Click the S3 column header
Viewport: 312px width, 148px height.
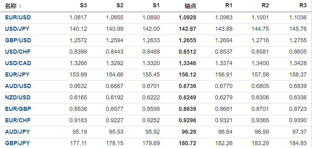point(83,6)
